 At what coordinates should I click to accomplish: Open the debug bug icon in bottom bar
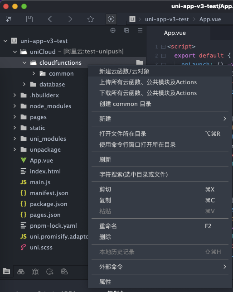[35, 272]
